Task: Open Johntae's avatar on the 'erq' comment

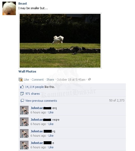Action: tap(24, 110)
